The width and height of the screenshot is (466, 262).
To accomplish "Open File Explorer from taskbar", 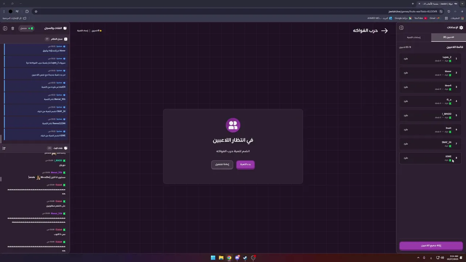I will pyautogui.click(x=221, y=258).
